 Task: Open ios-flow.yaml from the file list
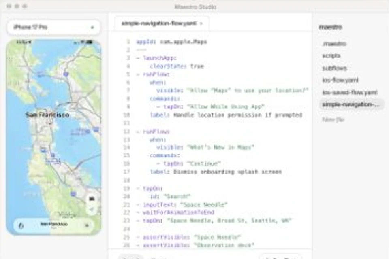(340, 80)
